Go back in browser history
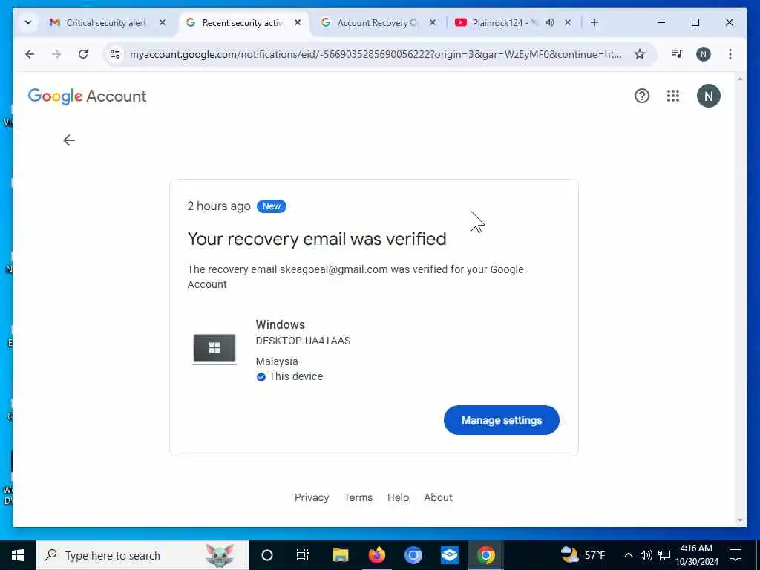Image resolution: width=760 pixels, height=570 pixels. 30,54
